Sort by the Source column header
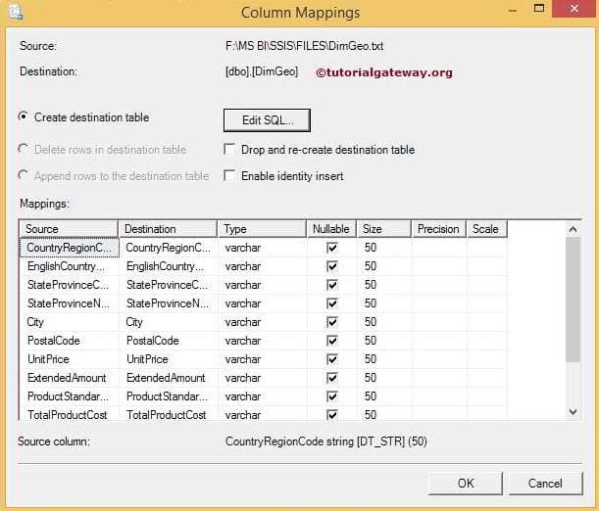599x511 pixels. [x=69, y=229]
